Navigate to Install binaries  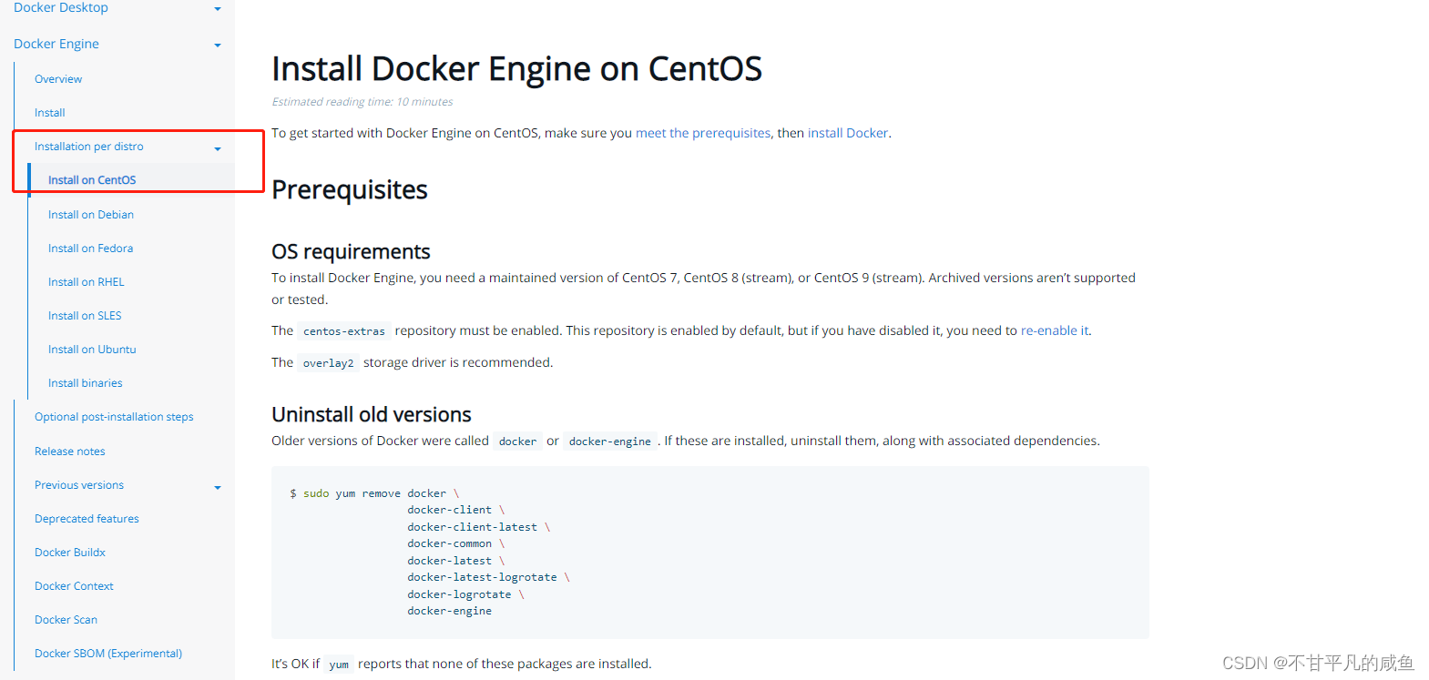[85, 383]
